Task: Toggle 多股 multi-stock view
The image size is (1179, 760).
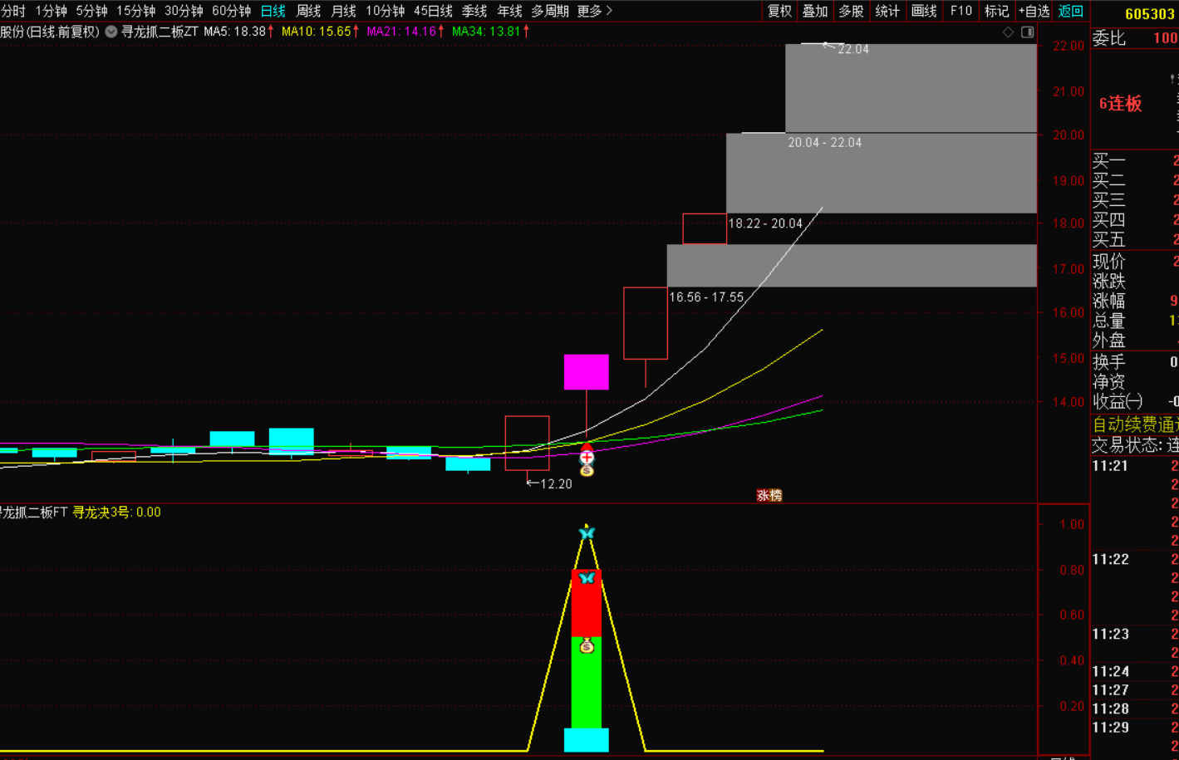Action: pos(851,11)
